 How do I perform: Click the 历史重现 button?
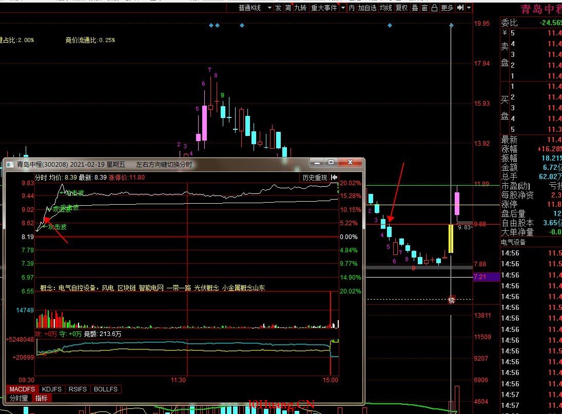point(314,178)
